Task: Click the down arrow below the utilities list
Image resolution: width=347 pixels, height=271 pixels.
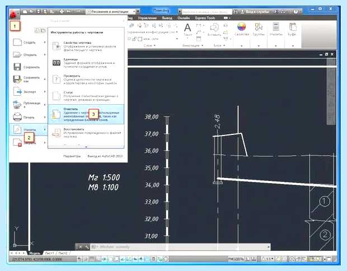Action: click(x=86, y=146)
